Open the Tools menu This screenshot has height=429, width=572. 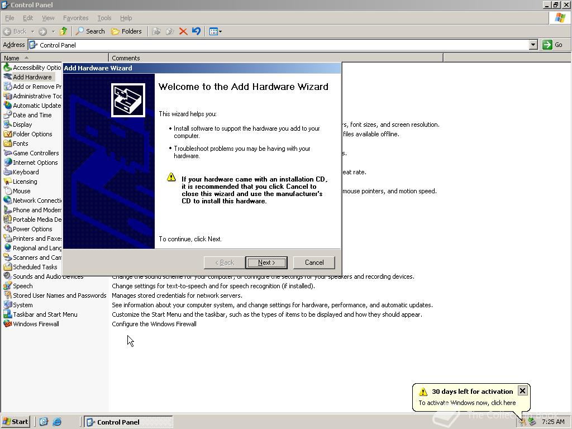(104, 18)
